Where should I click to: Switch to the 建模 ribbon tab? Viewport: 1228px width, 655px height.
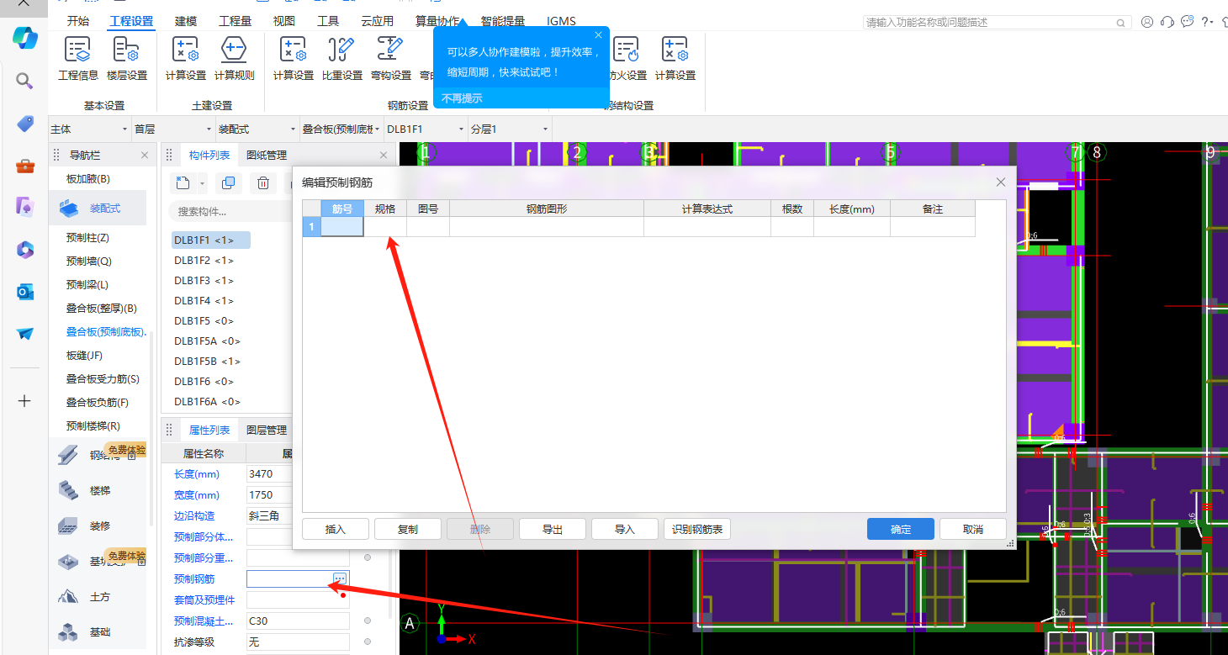pos(186,21)
